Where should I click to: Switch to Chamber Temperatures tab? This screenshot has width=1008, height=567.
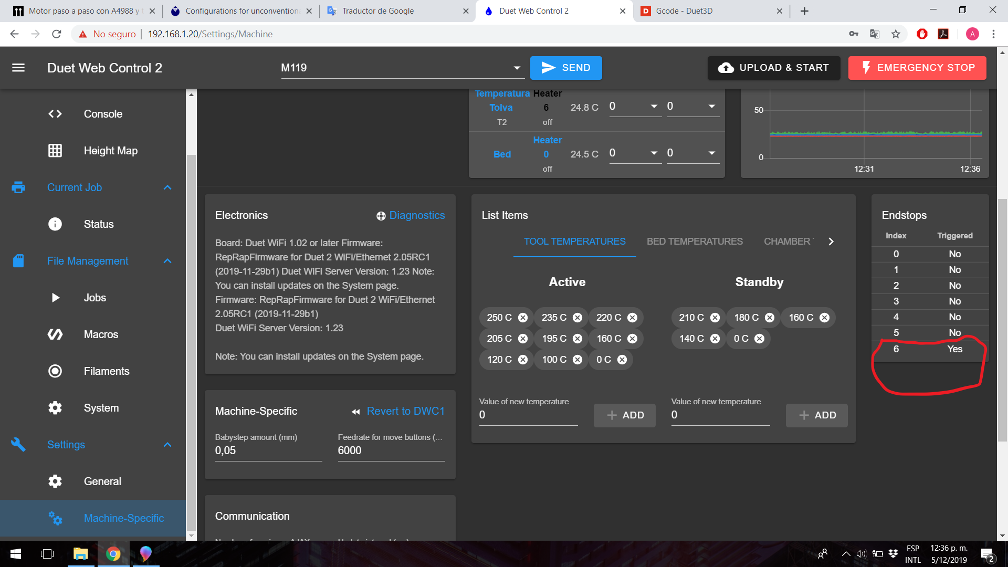pos(789,241)
